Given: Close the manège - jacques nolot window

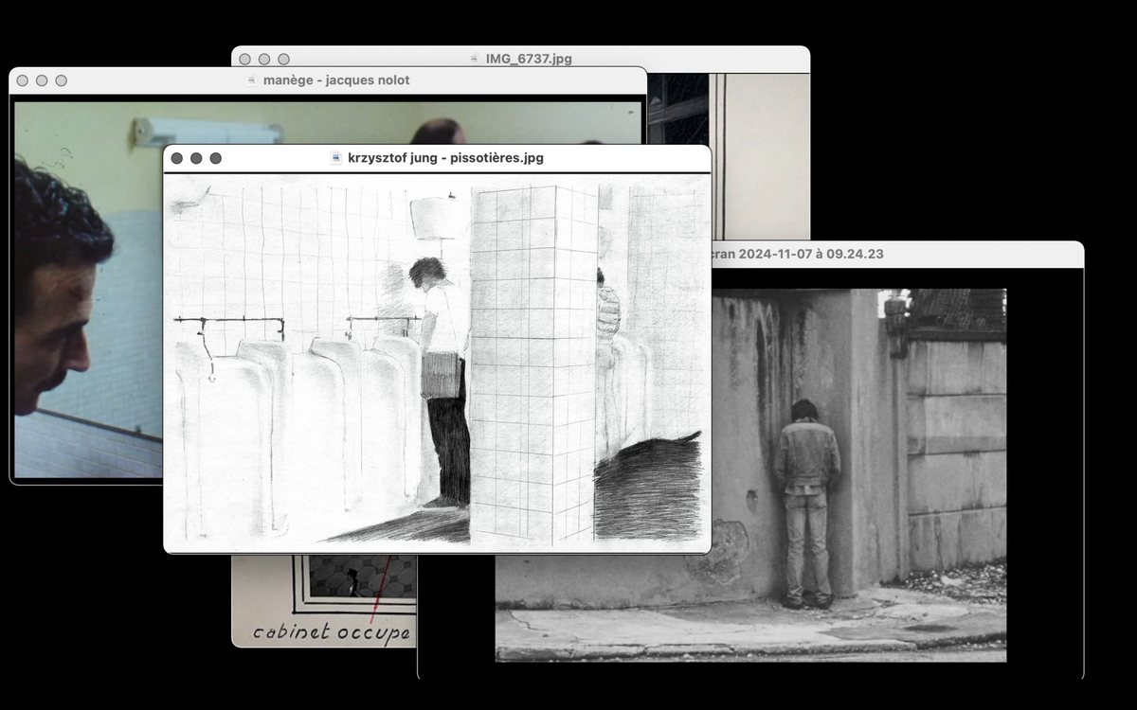Looking at the screenshot, I should (22, 80).
